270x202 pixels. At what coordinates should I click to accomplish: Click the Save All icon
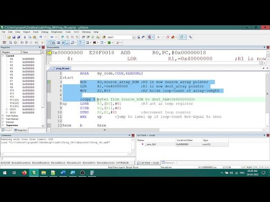click(x=19, y=37)
